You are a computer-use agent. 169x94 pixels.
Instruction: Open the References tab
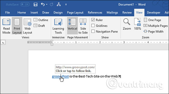(x=95, y=12)
